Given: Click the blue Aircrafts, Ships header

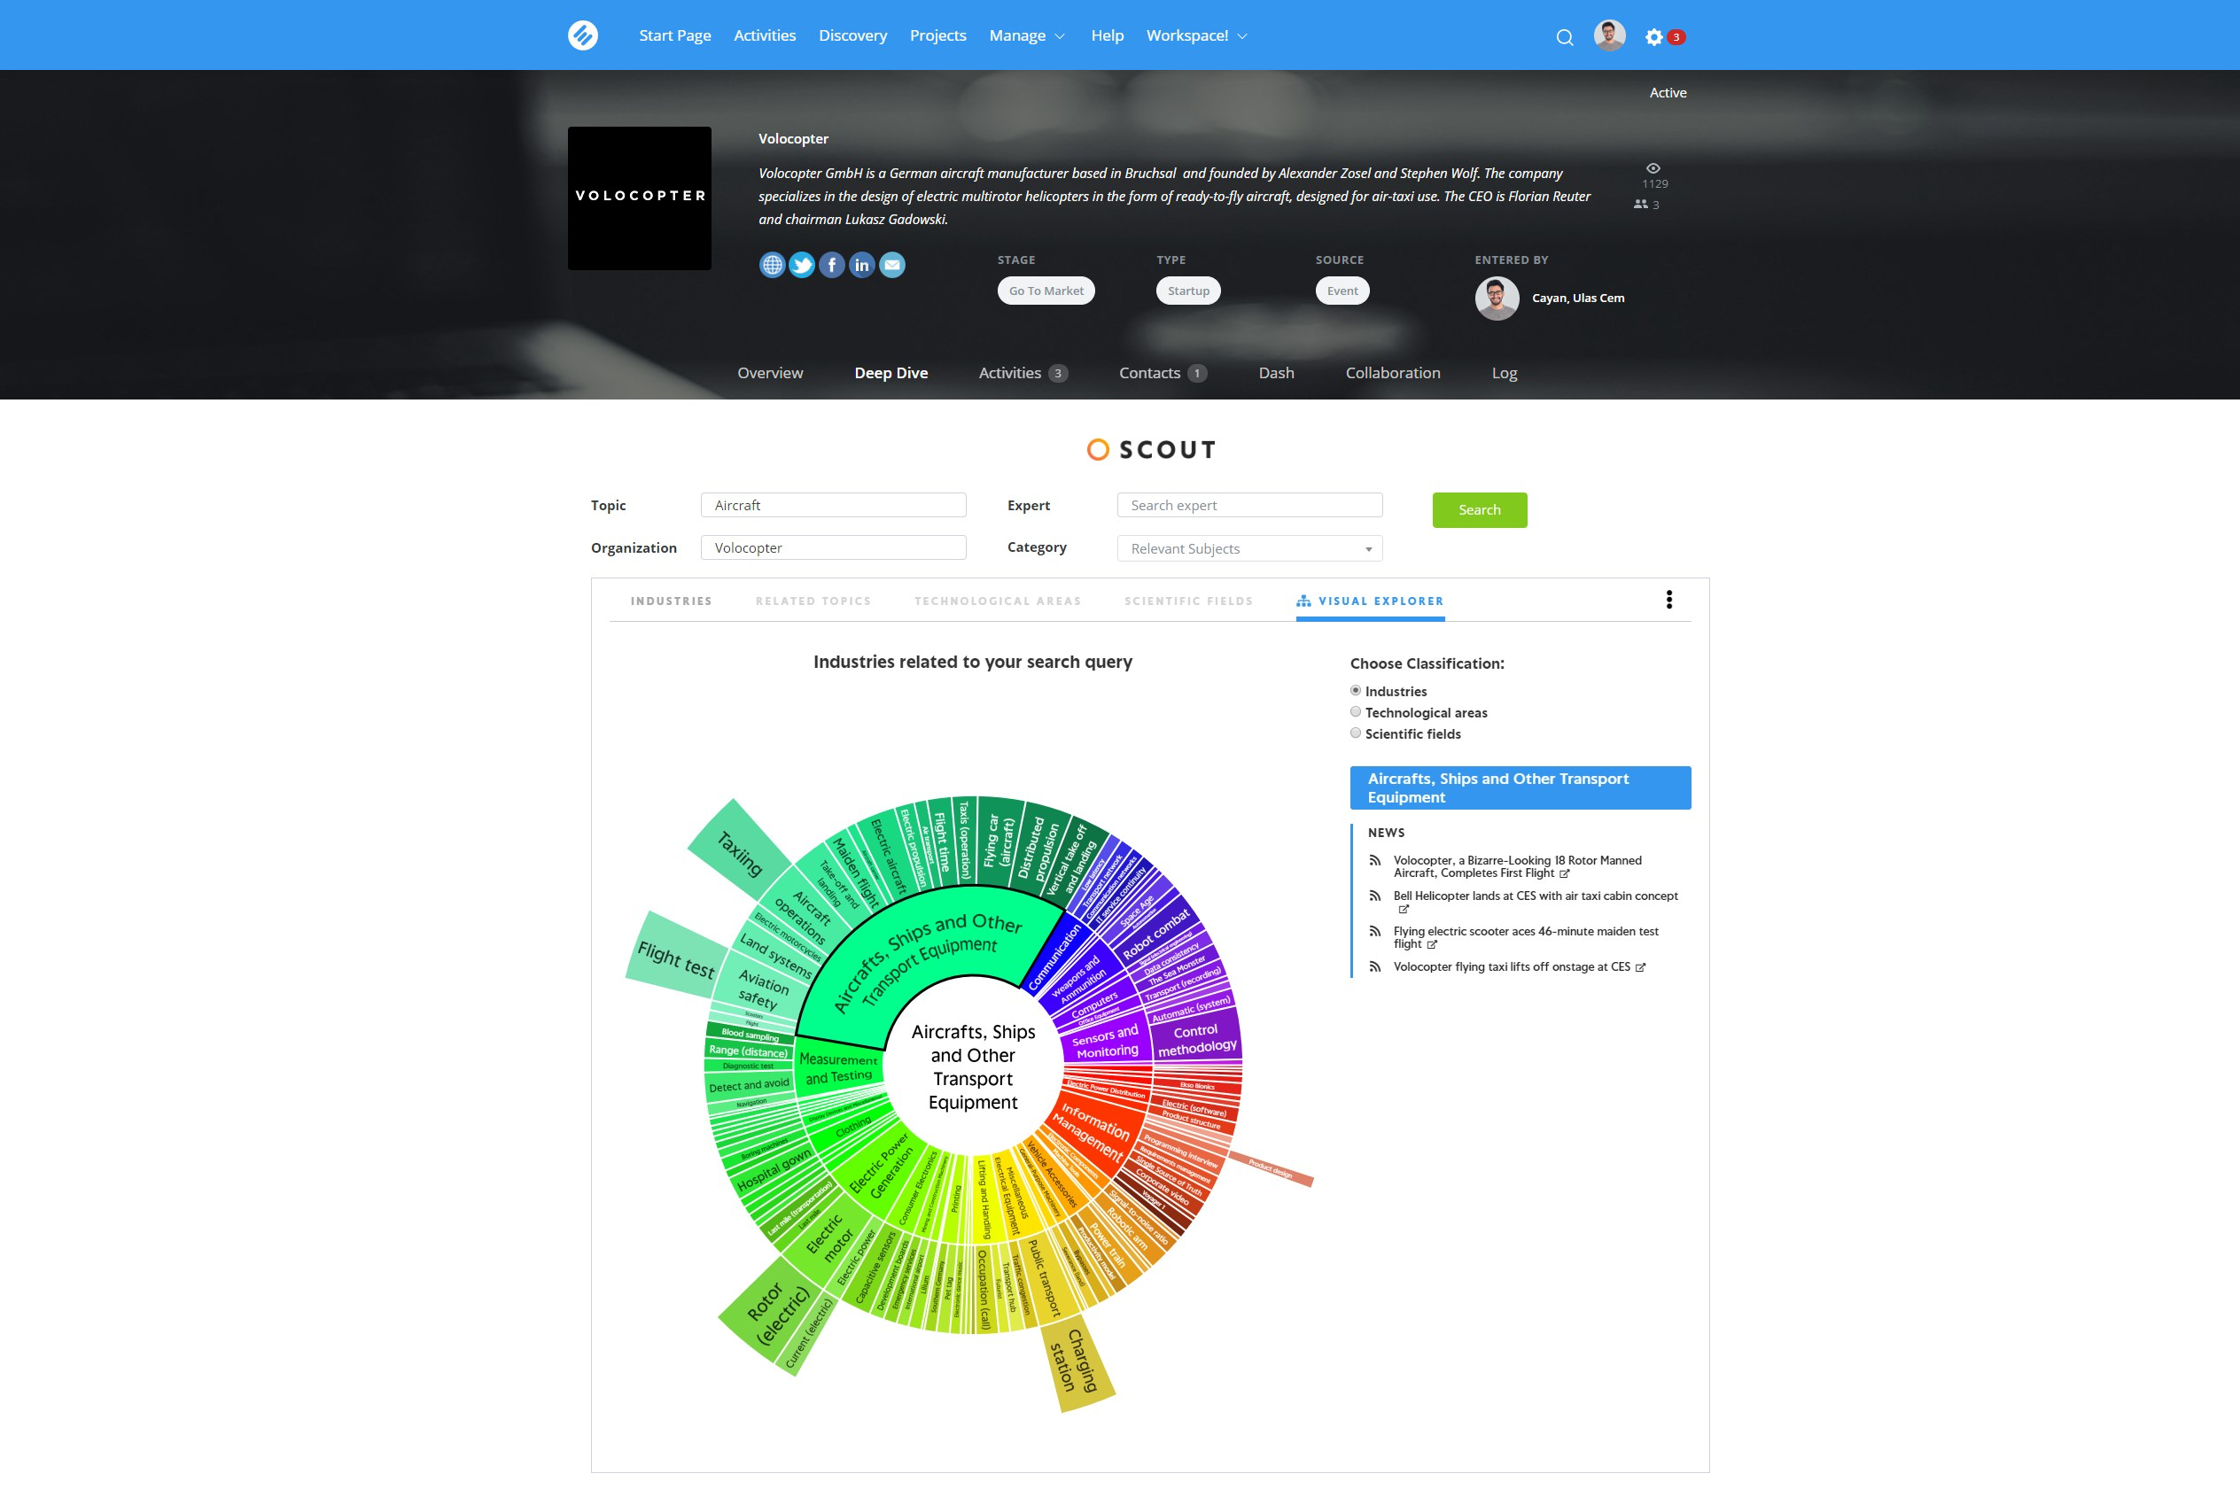Looking at the screenshot, I should click(x=1519, y=787).
